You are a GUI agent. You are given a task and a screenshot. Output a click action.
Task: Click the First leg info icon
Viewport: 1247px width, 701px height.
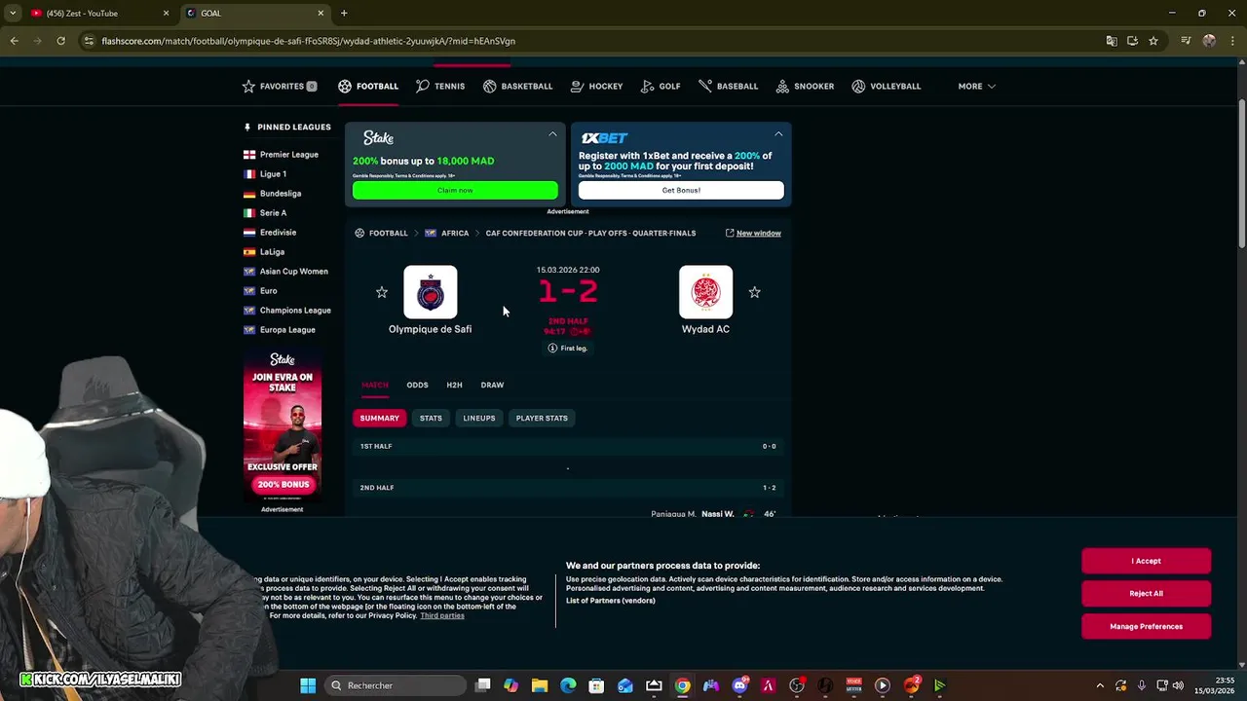(552, 348)
